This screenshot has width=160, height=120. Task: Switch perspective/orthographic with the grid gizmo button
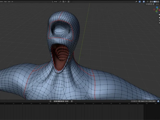pyautogui.click(x=159, y=23)
